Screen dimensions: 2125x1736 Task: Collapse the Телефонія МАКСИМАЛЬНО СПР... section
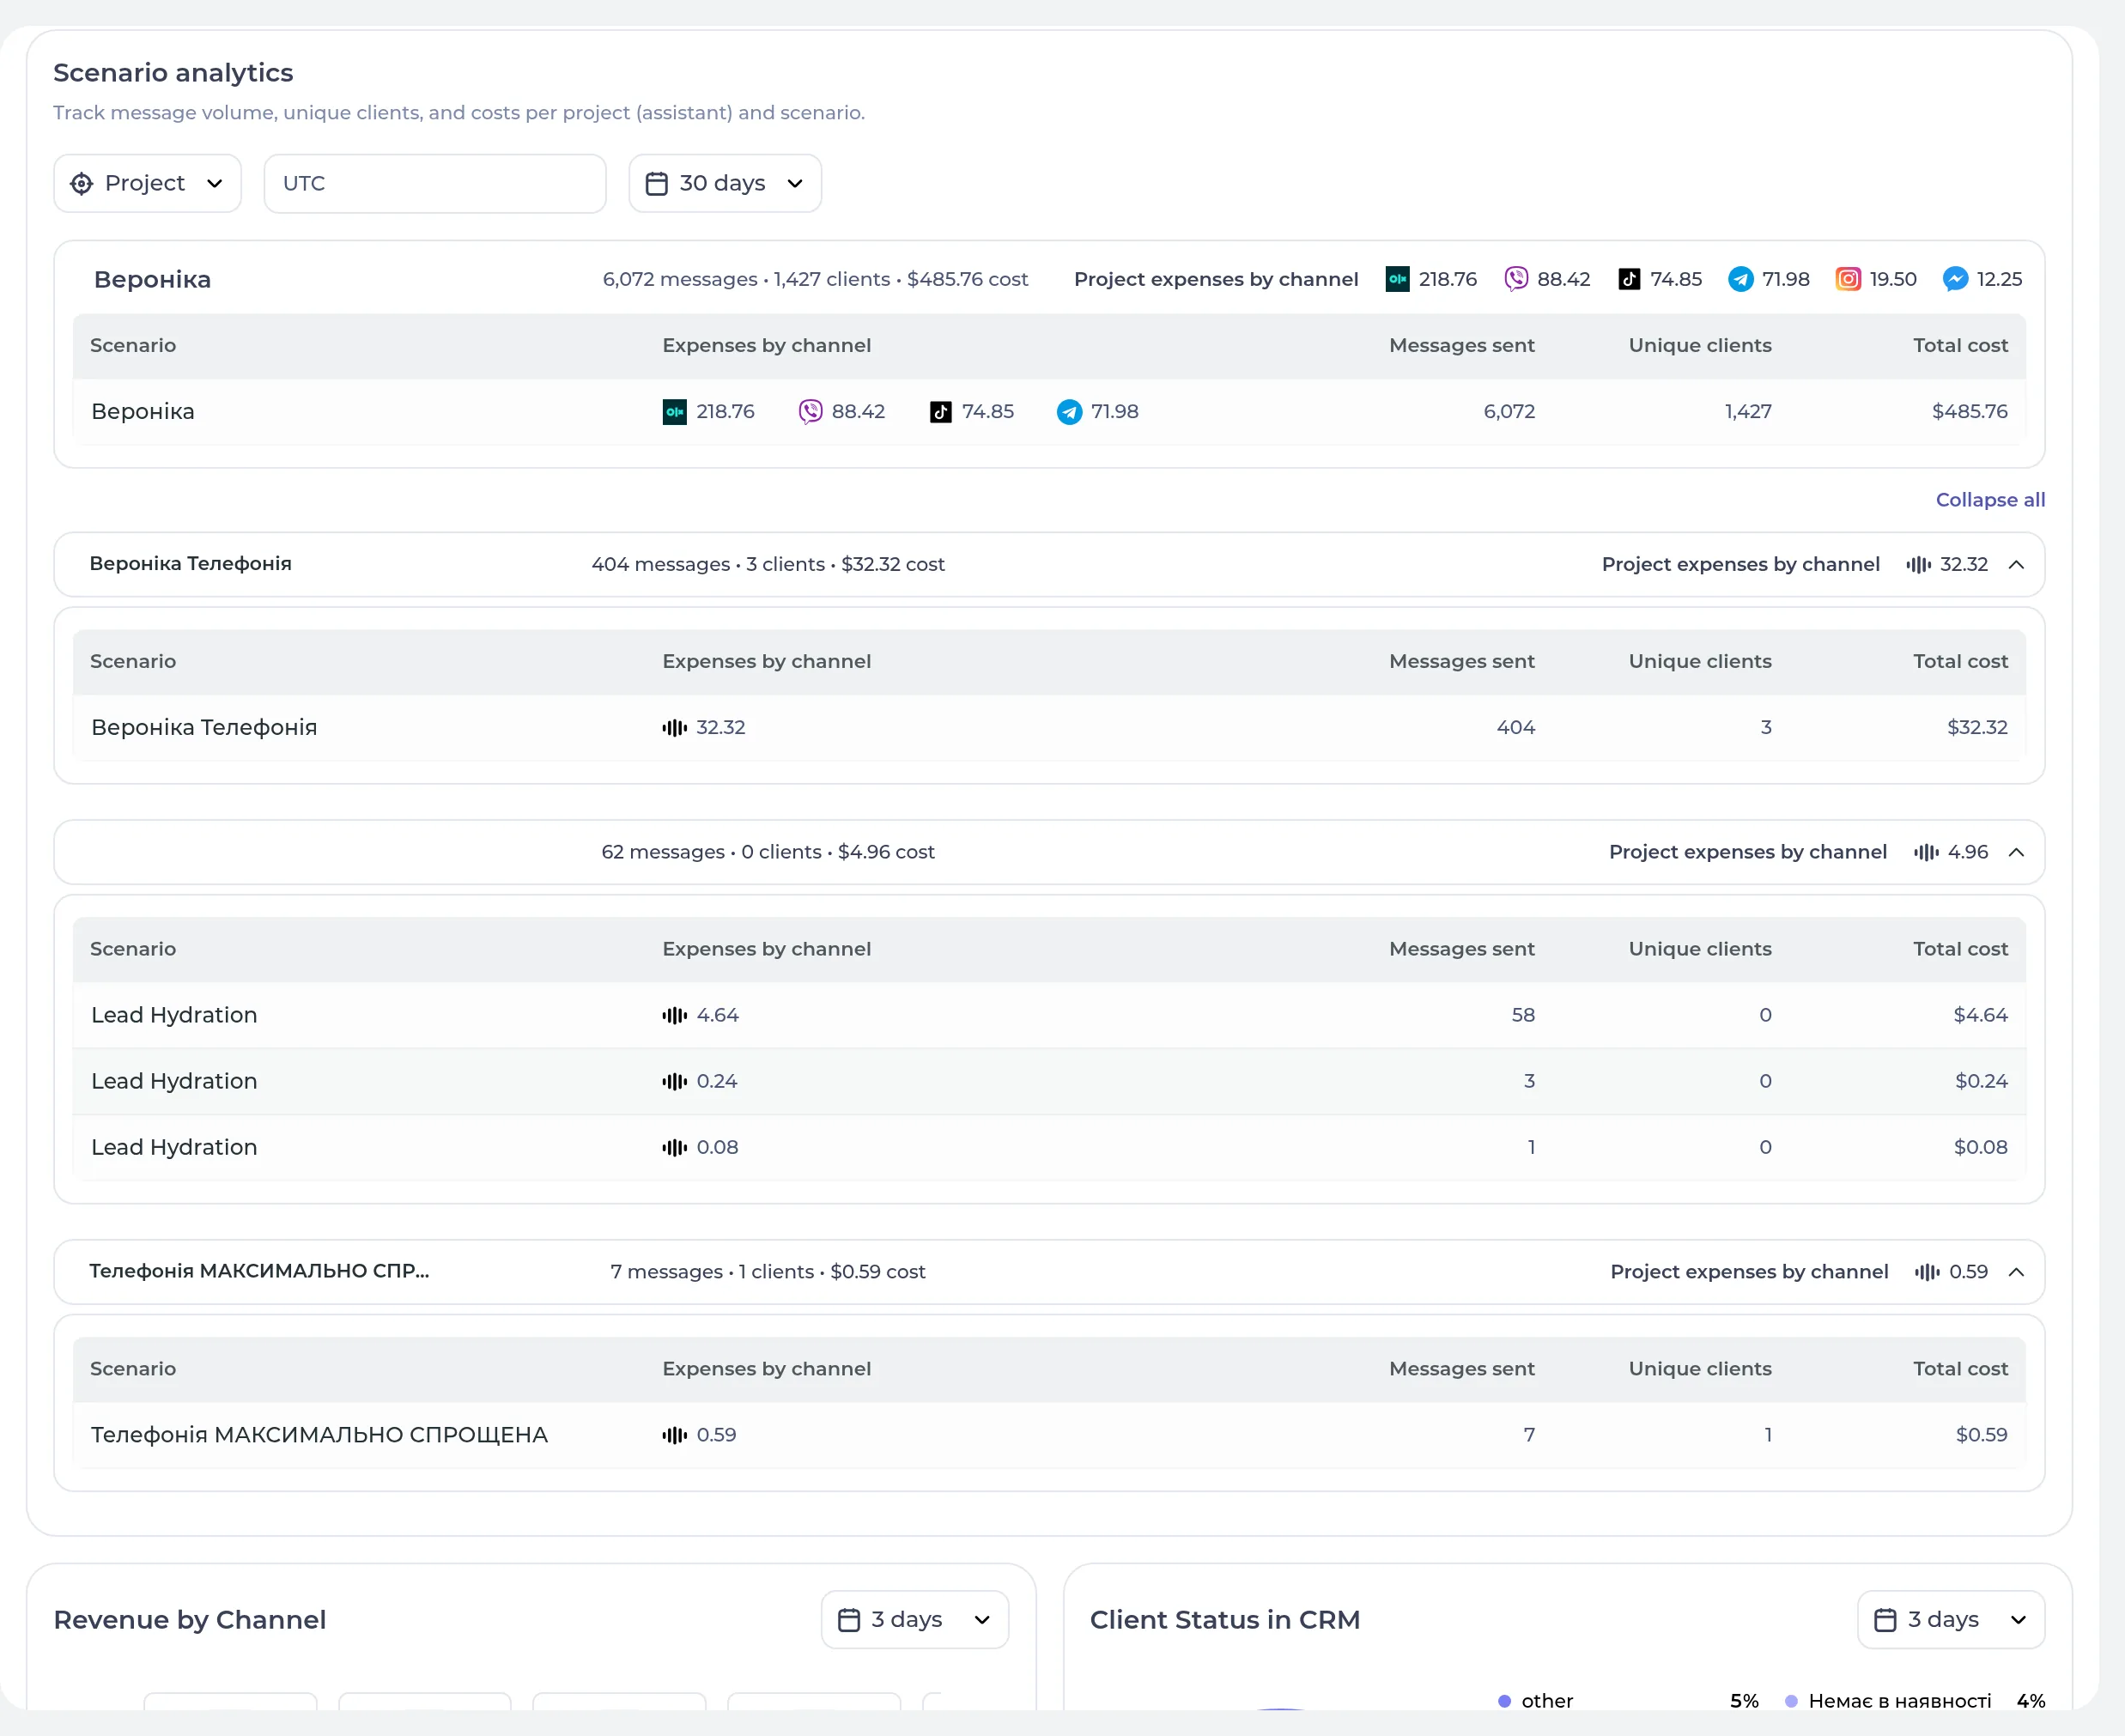click(x=2017, y=1272)
